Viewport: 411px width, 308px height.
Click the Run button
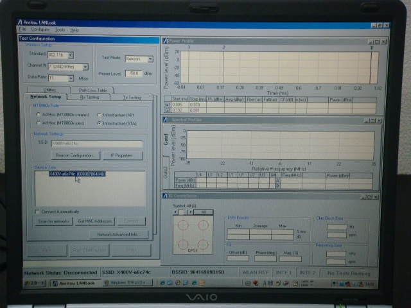point(47,250)
